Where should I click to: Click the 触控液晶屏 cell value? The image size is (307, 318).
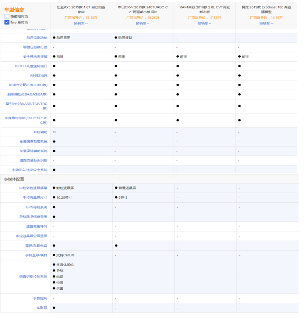tap(65, 188)
